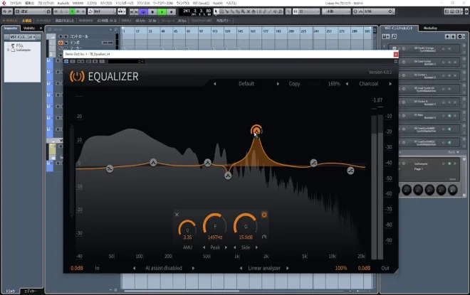Go to previous preset left of Default
Viewport: 470px width, 295px height.
coord(214,84)
